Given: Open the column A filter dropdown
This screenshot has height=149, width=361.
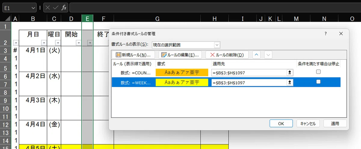Looking at the screenshot, I should point(15,43).
